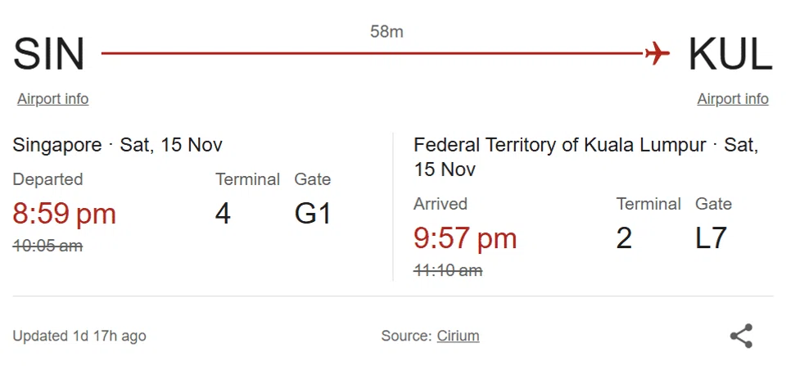Click the struck-through 10:05 am scheduled departure

click(47, 246)
